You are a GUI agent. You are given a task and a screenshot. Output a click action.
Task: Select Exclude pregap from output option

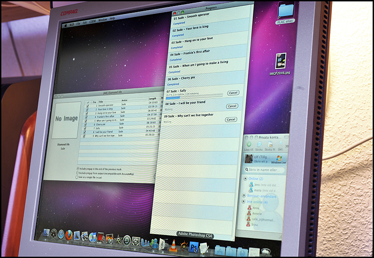coord(77,173)
